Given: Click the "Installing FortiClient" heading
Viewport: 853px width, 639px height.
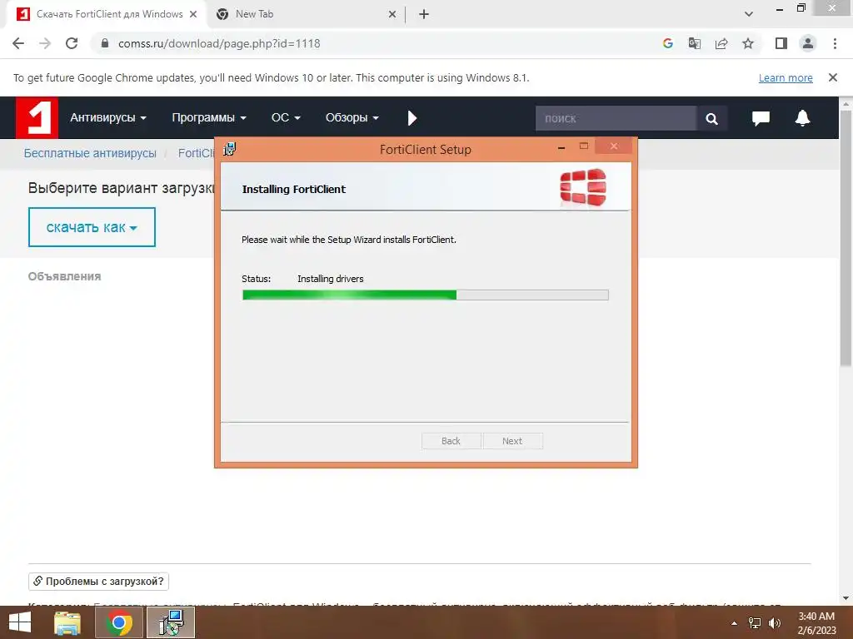Looking at the screenshot, I should pos(294,189).
